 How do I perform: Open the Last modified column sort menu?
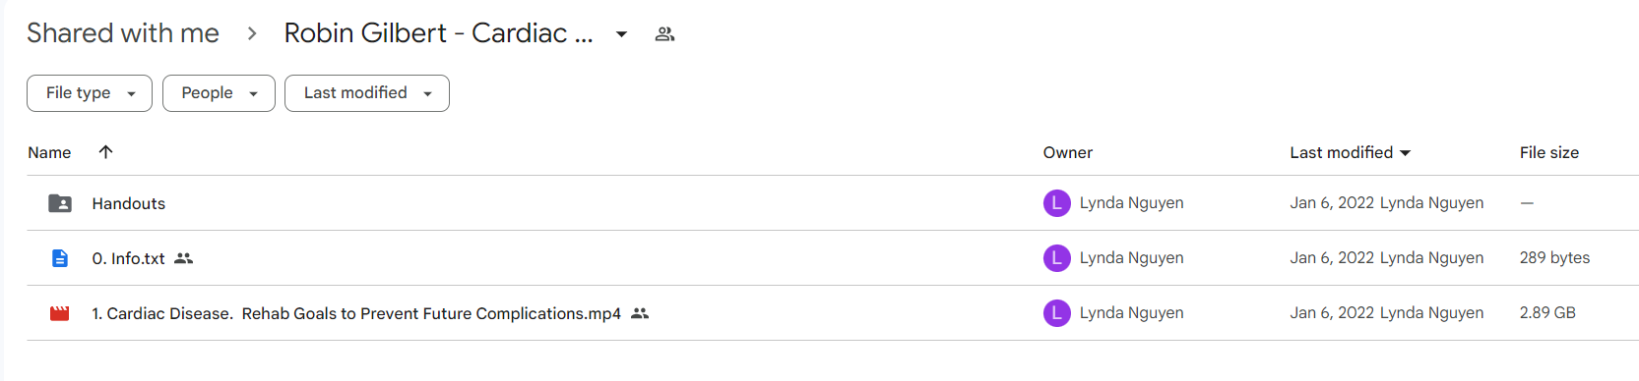[1351, 152]
